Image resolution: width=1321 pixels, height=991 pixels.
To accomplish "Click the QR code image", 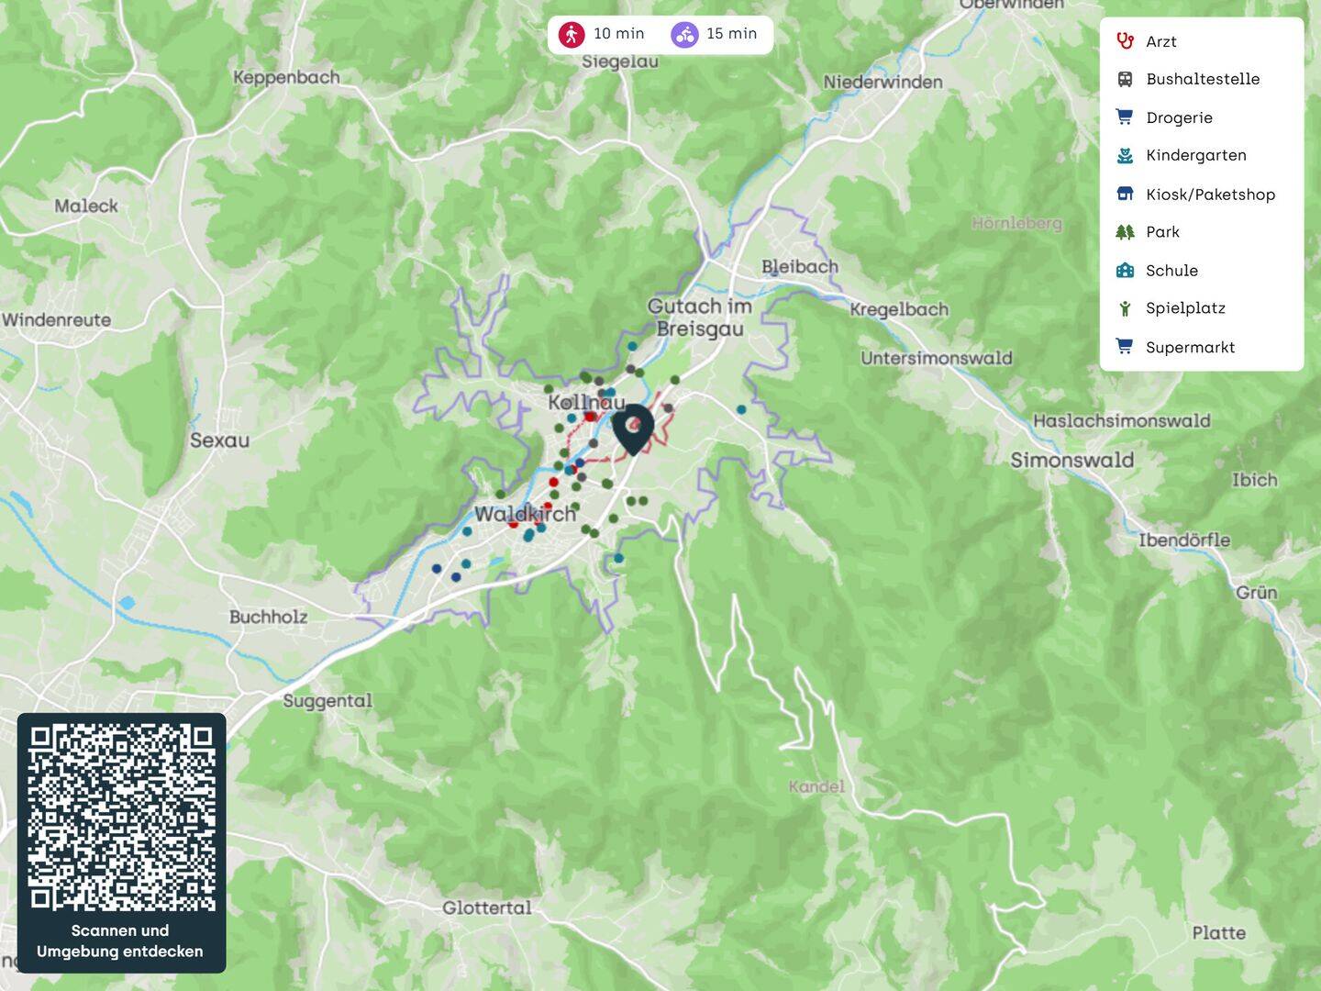I will (x=121, y=817).
